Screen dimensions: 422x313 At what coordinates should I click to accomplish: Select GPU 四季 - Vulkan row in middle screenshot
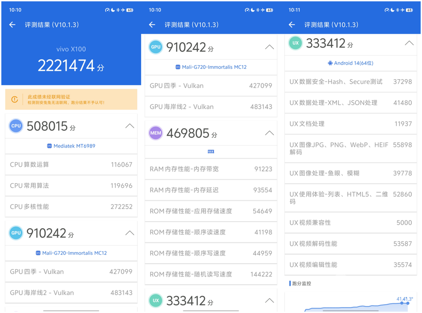[211, 86]
